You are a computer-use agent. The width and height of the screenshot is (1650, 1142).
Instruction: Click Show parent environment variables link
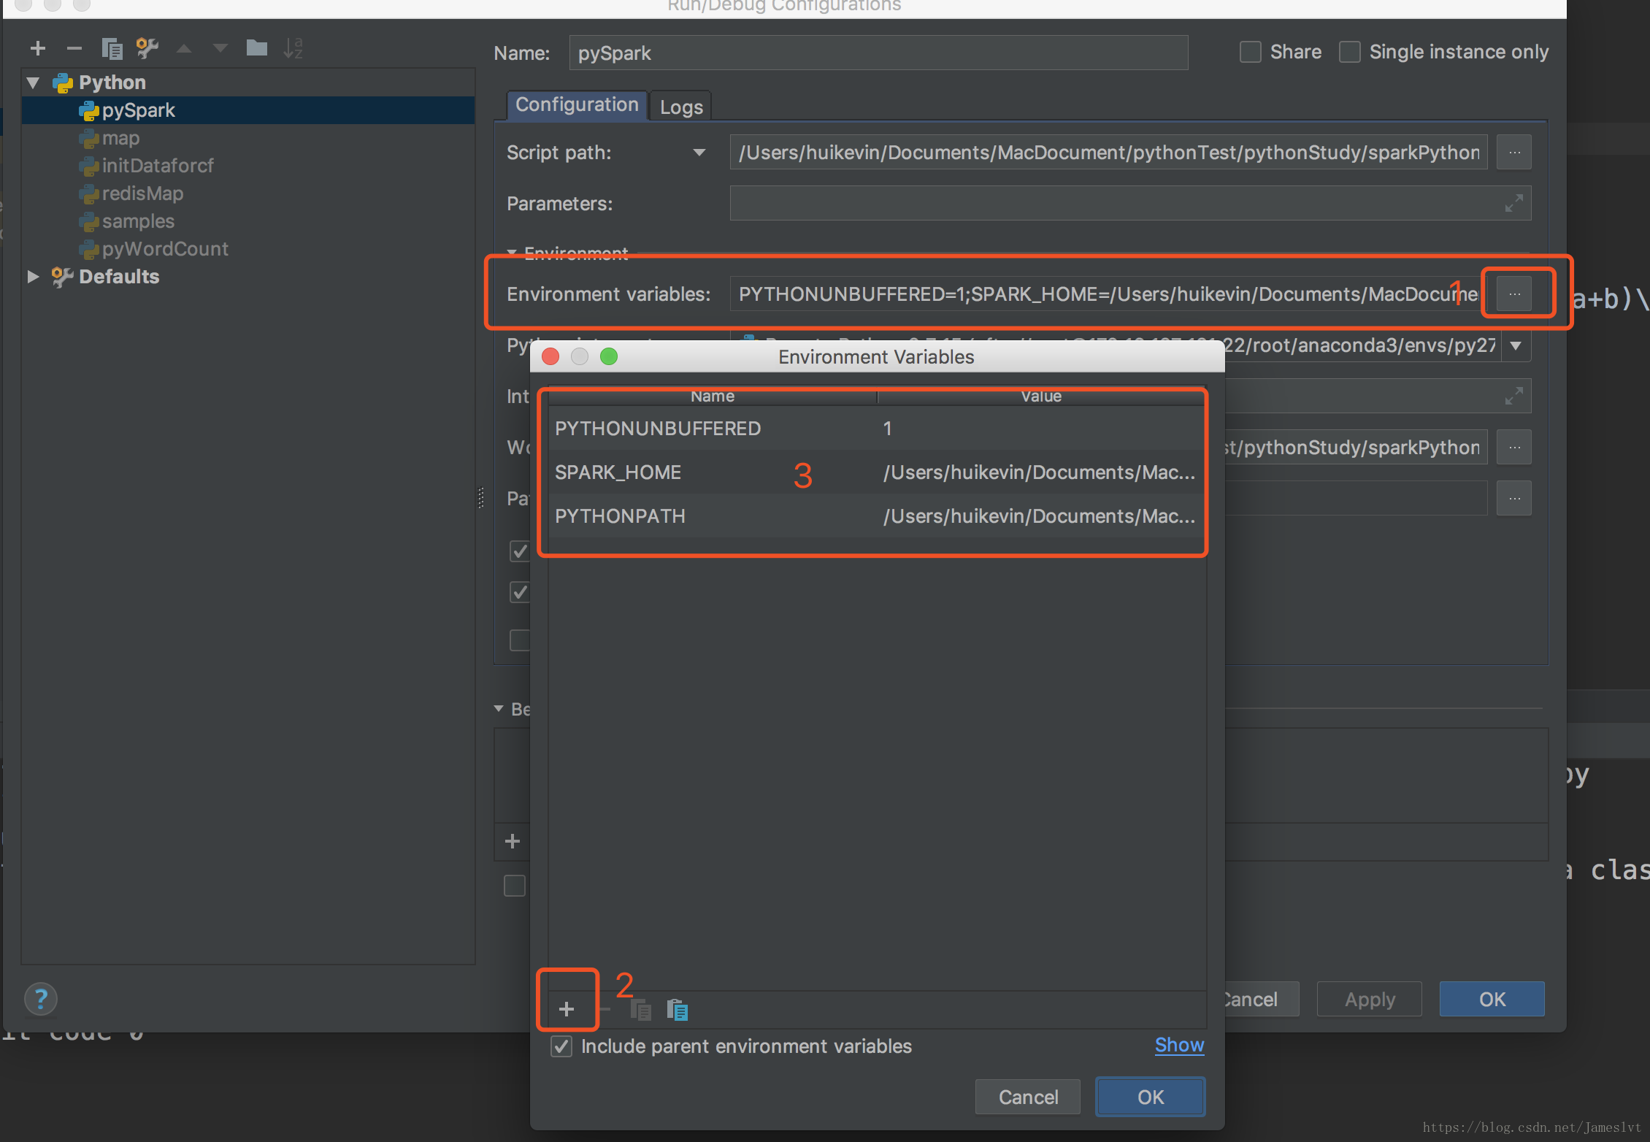(1179, 1045)
